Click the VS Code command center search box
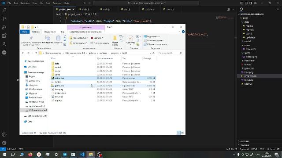Viewport: 282px width, 158px height. [146, 3]
